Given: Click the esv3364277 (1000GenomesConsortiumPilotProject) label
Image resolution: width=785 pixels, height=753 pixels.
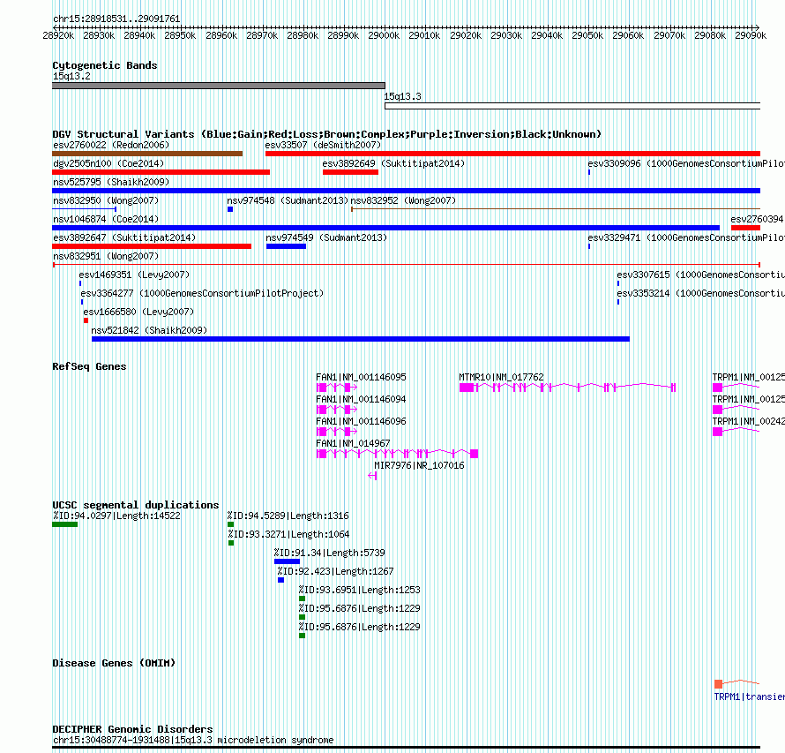Looking at the screenshot, I should [x=202, y=293].
